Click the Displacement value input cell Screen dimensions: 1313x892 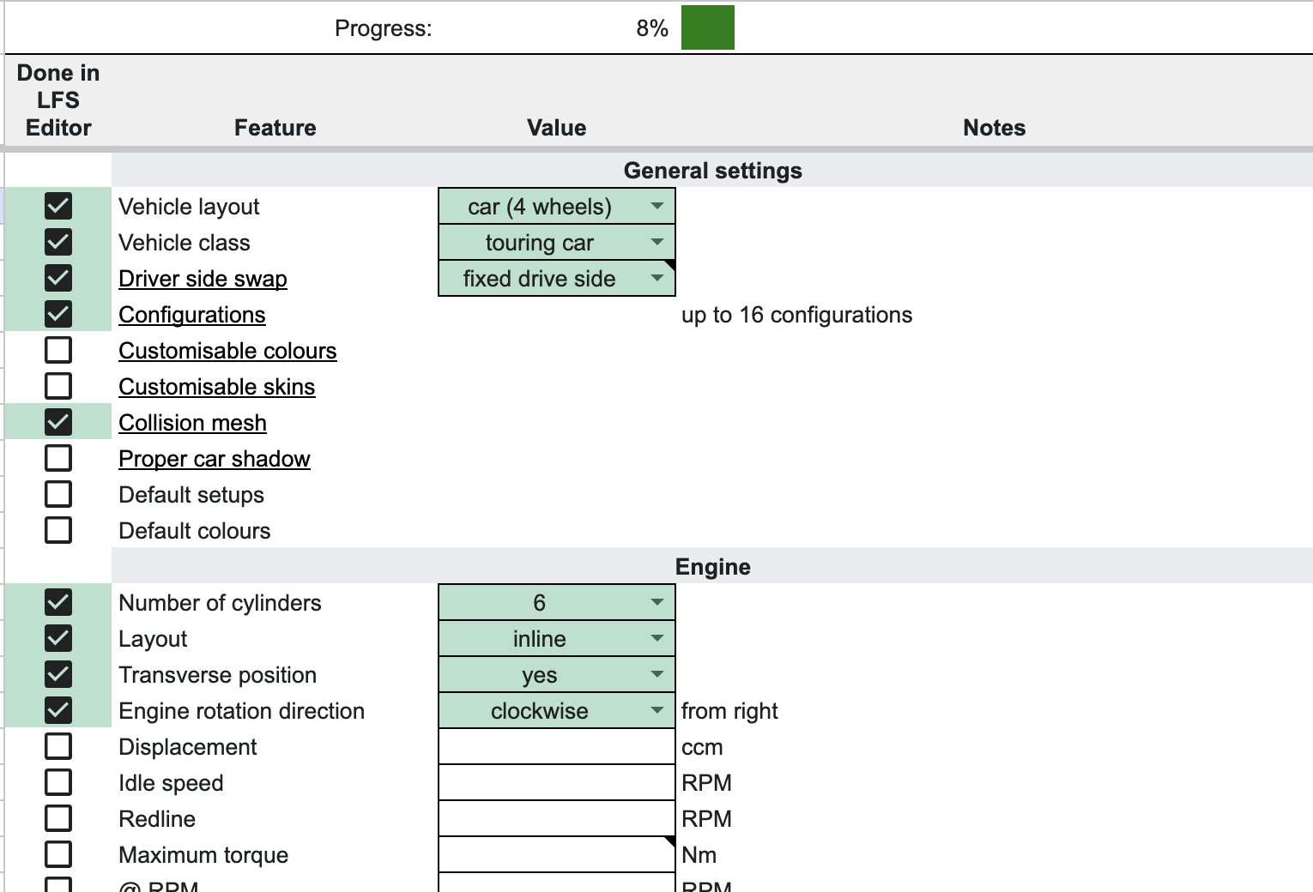click(x=556, y=746)
